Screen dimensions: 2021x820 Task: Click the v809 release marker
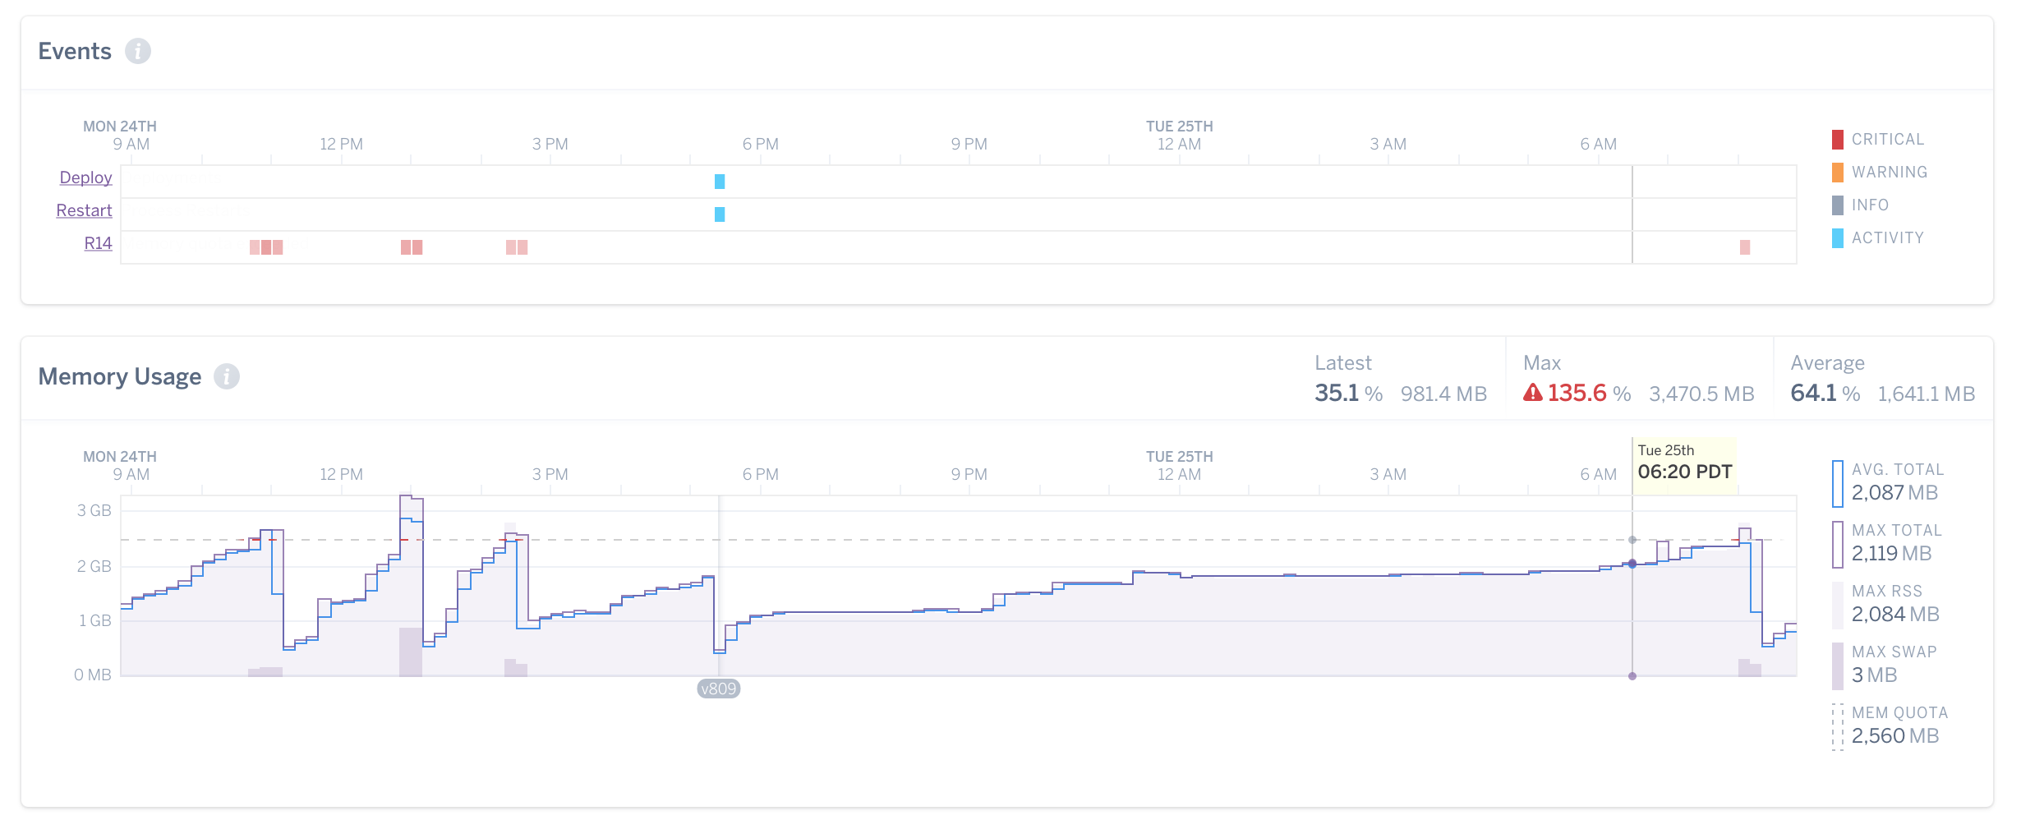pos(719,689)
